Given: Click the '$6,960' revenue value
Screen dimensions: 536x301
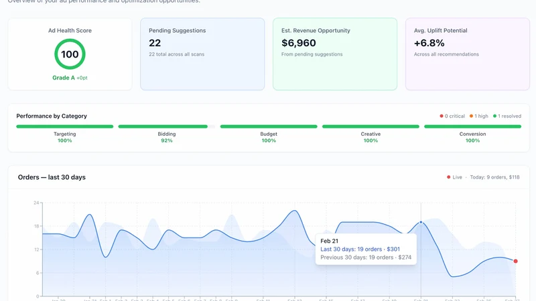Looking at the screenshot, I should 299,43.
